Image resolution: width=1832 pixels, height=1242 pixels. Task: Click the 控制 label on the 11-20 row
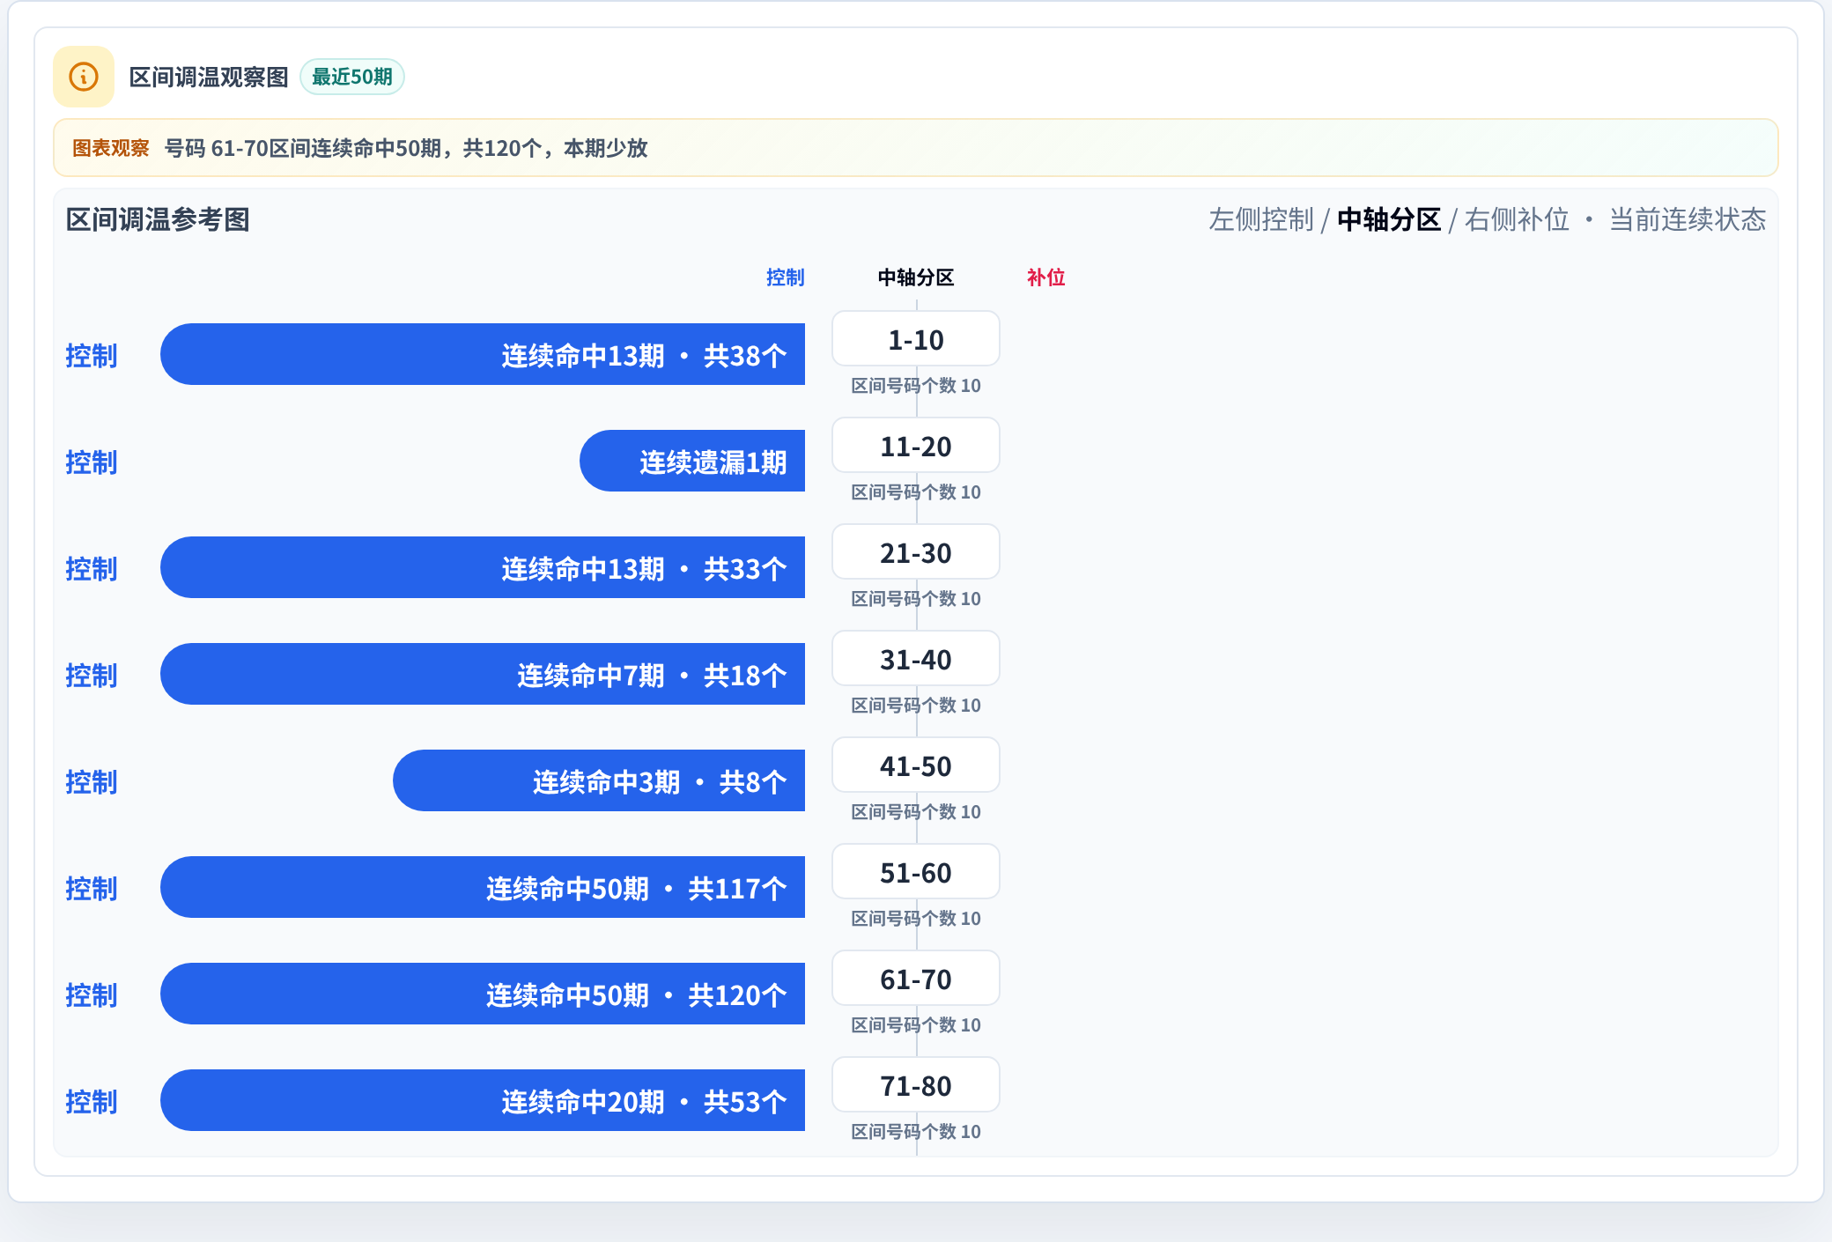click(92, 462)
